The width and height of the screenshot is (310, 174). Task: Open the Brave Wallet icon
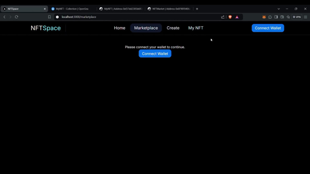coord(282,17)
